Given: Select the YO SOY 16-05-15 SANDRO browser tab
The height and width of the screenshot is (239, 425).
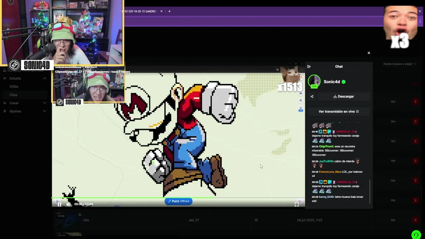Looking at the screenshot, I should pos(140,11).
